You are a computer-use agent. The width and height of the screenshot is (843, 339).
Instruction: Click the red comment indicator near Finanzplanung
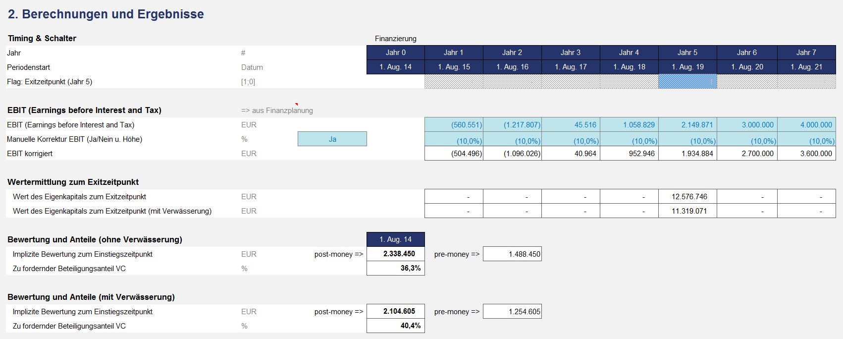click(296, 105)
